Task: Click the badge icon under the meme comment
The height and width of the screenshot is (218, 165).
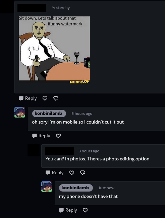Action: 56,98
